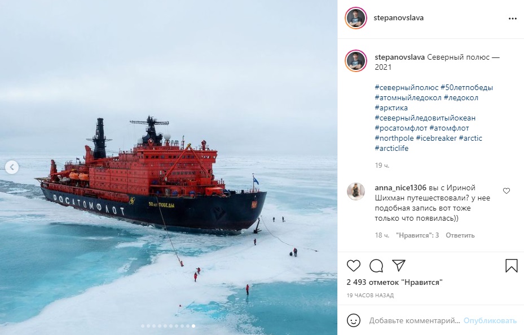
Task: Open hashtag #icebreaker
Action: 436,138
